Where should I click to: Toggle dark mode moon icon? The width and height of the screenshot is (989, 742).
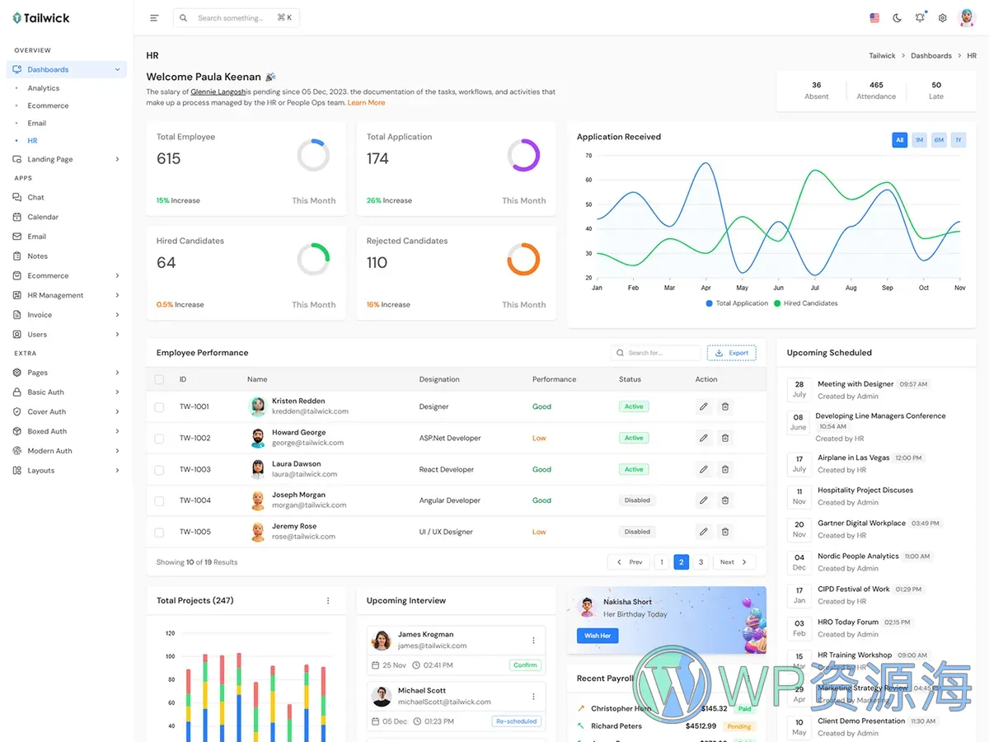(898, 18)
